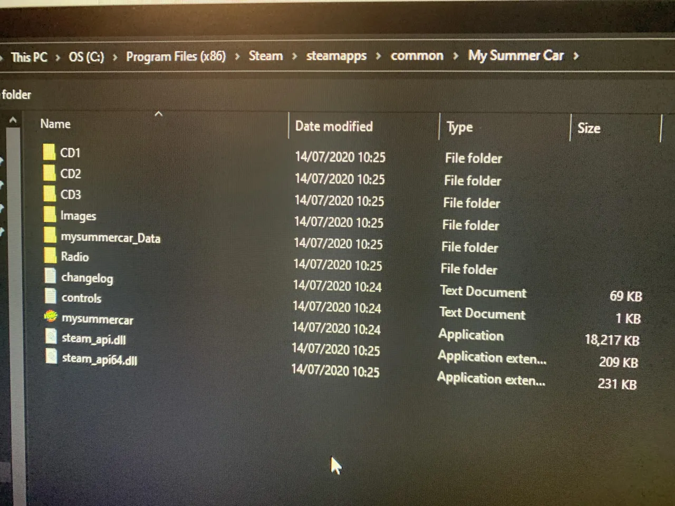The width and height of the screenshot is (675, 506).
Task: Open the CD1 folder
Action: 70,153
